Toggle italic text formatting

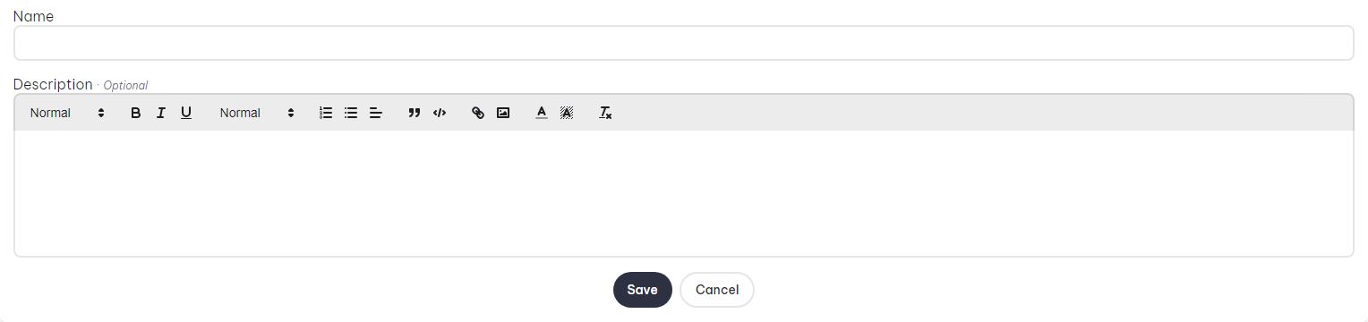coord(161,113)
